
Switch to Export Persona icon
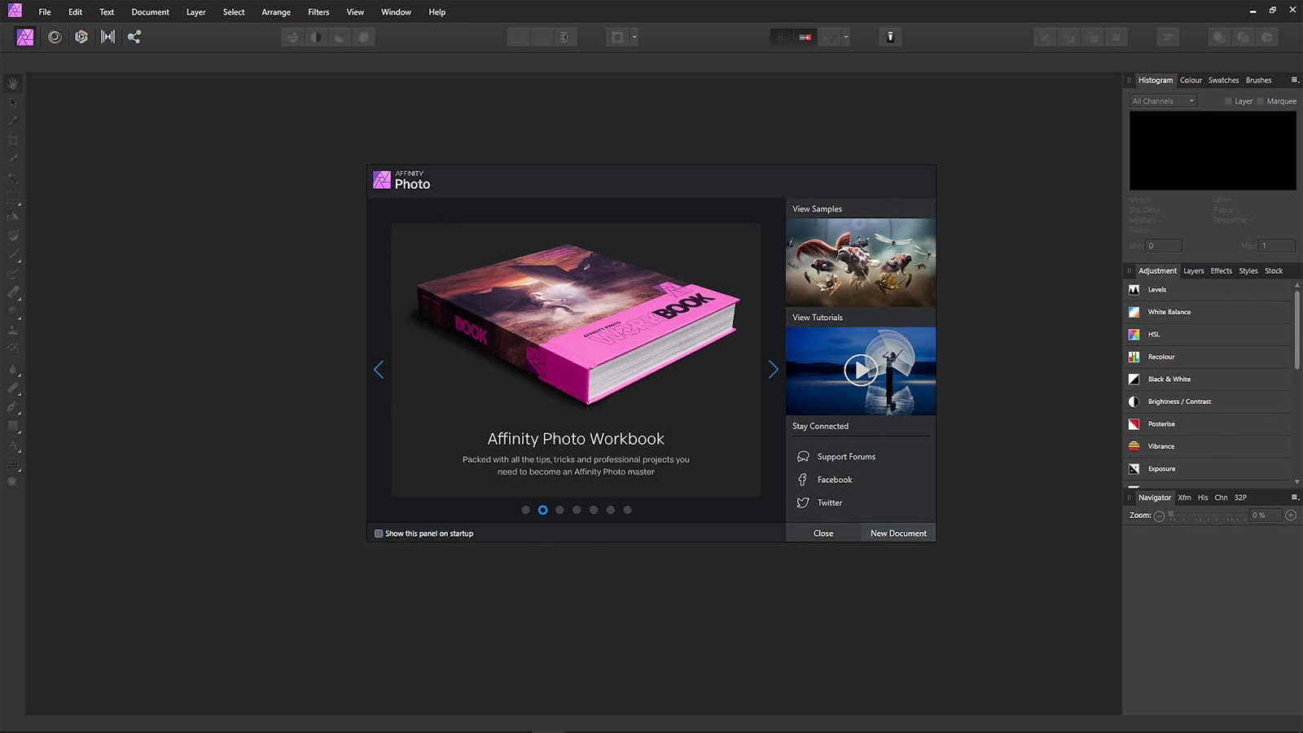click(x=134, y=37)
